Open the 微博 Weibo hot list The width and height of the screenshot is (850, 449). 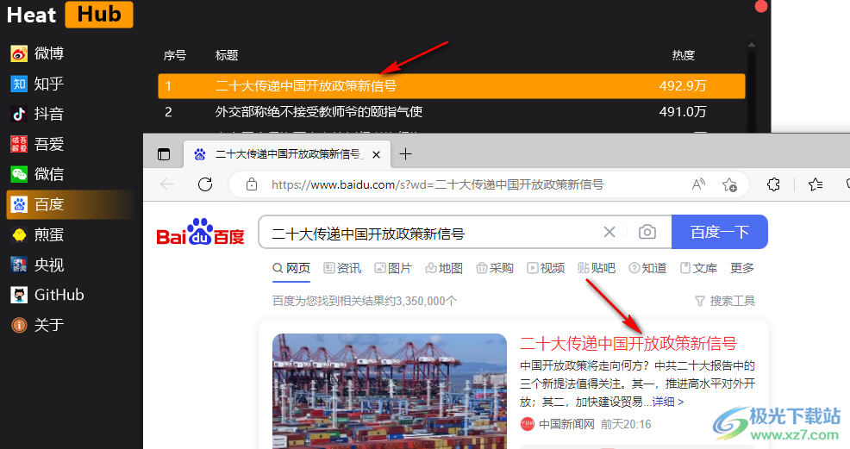click(x=38, y=53)
